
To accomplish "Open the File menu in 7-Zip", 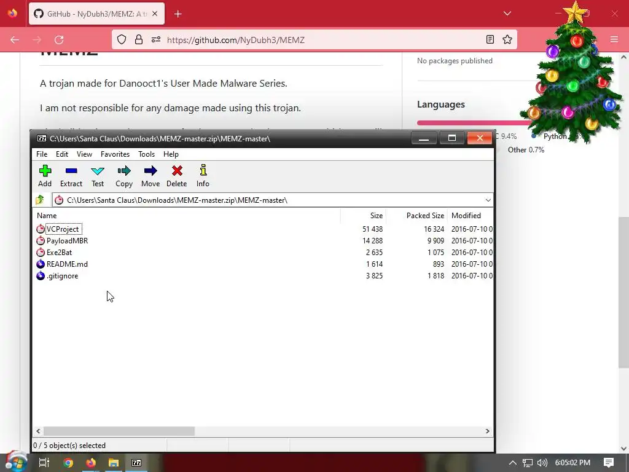I will (x=42, y=154).
